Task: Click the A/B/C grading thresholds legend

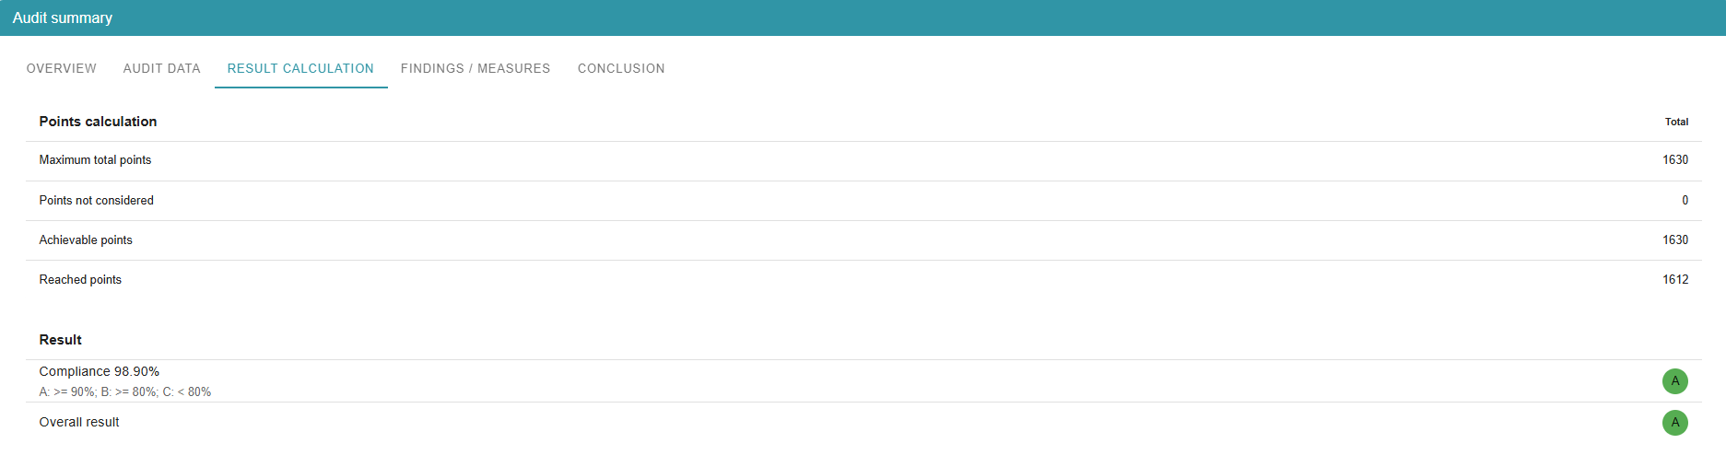Action: [125, 392]
